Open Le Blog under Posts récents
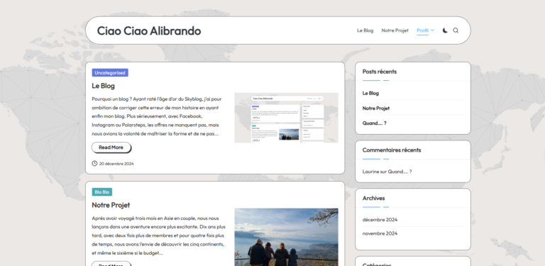The height and width of the screenshot is (266, 545). [x=370, y=93]
